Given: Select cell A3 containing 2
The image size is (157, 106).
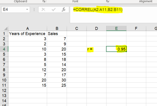Looking at the screenshot, I should point(28,44).
